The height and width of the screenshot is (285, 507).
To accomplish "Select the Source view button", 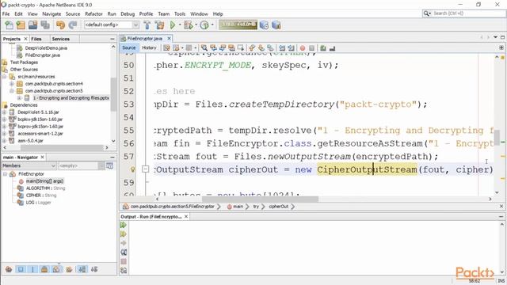I will (x=128, y=47).
